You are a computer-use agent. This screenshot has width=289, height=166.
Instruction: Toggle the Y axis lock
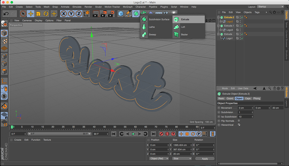[x=71, y=14]
